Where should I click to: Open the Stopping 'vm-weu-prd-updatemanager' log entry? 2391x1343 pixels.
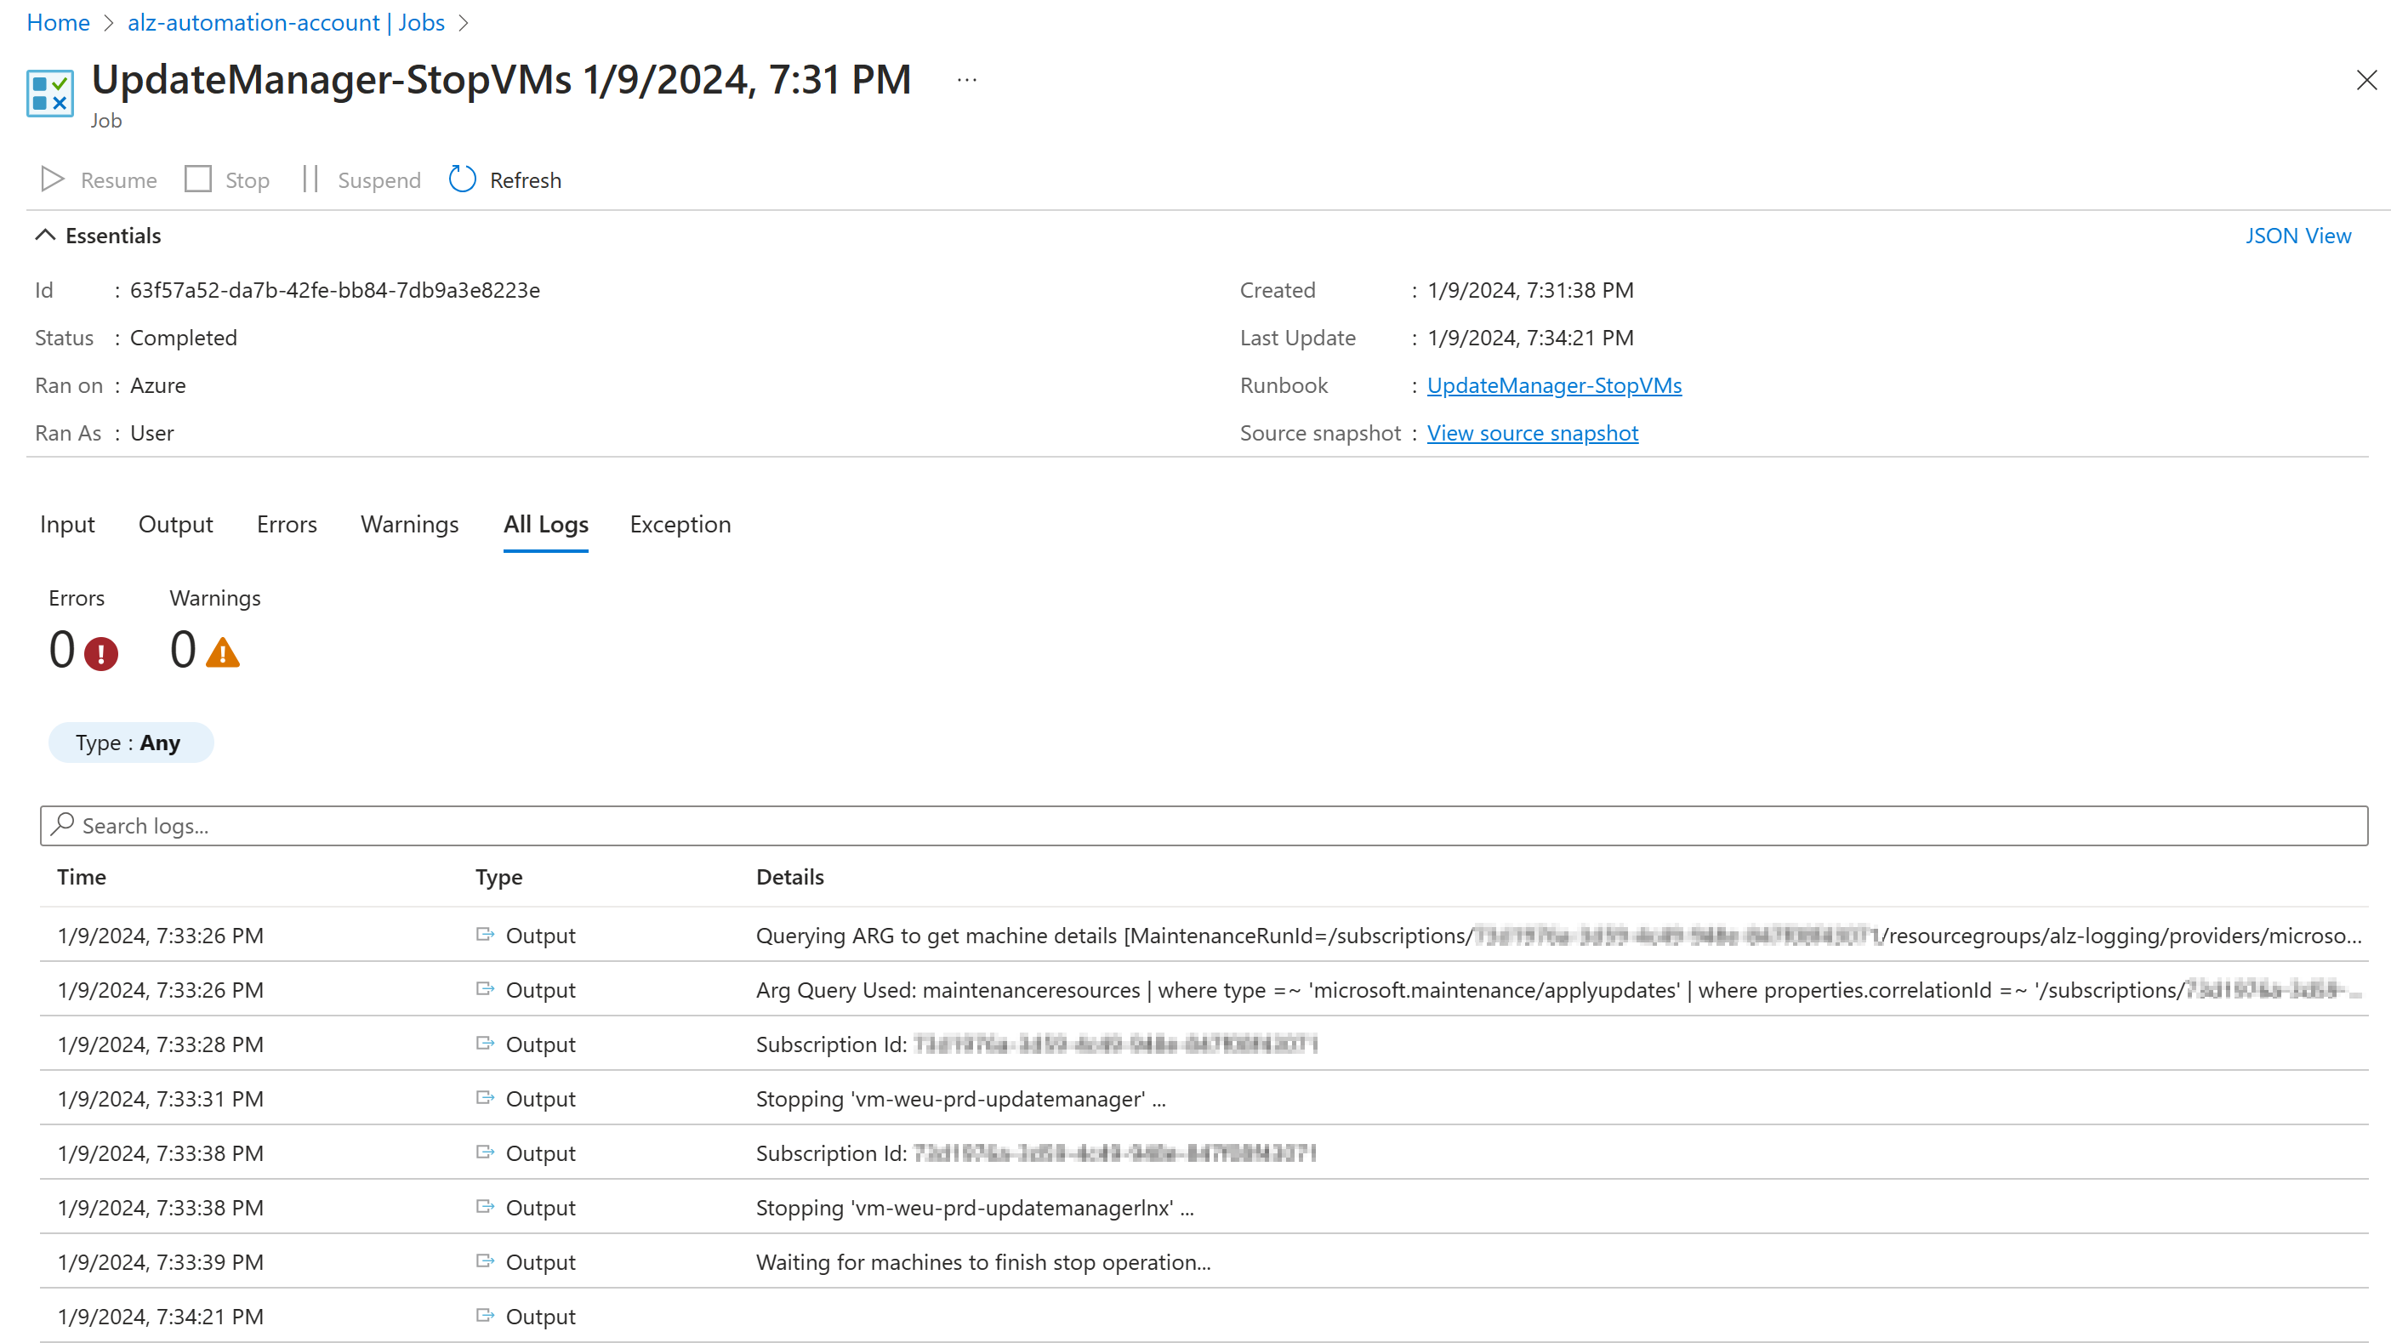tap(1204, 1098)
